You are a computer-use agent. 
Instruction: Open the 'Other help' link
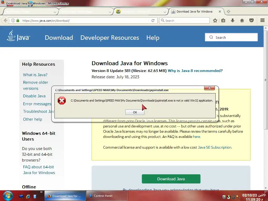click(x=32, y=119)
